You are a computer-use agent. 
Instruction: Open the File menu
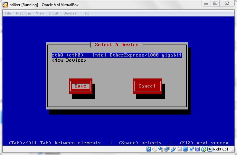(x=8, y=13)
